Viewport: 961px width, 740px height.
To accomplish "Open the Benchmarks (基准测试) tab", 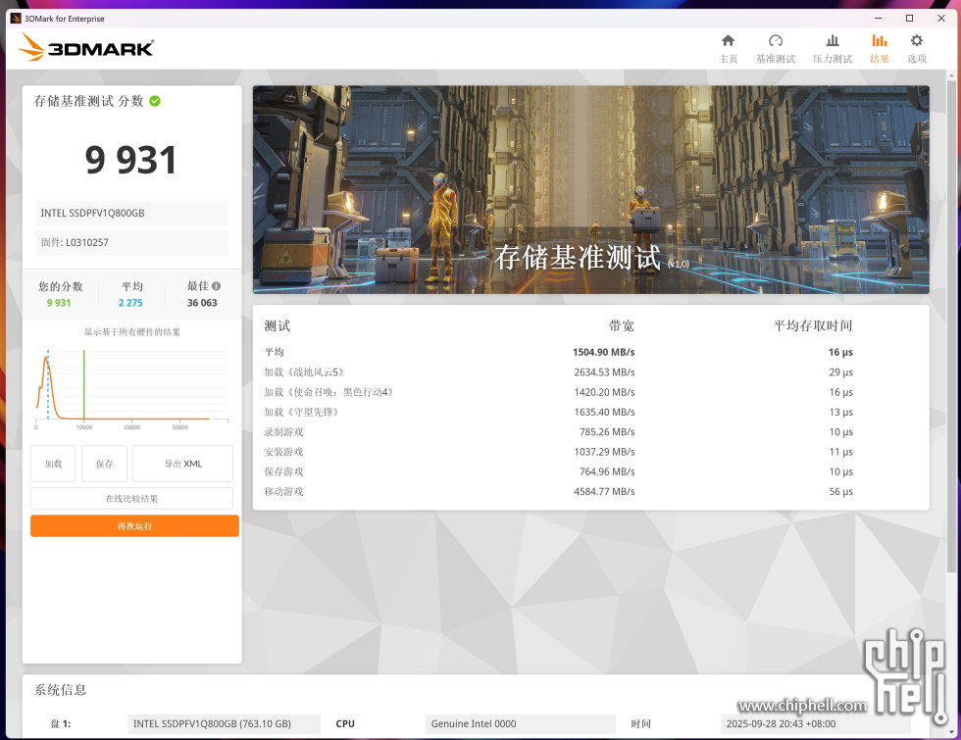I will [776, 49].
